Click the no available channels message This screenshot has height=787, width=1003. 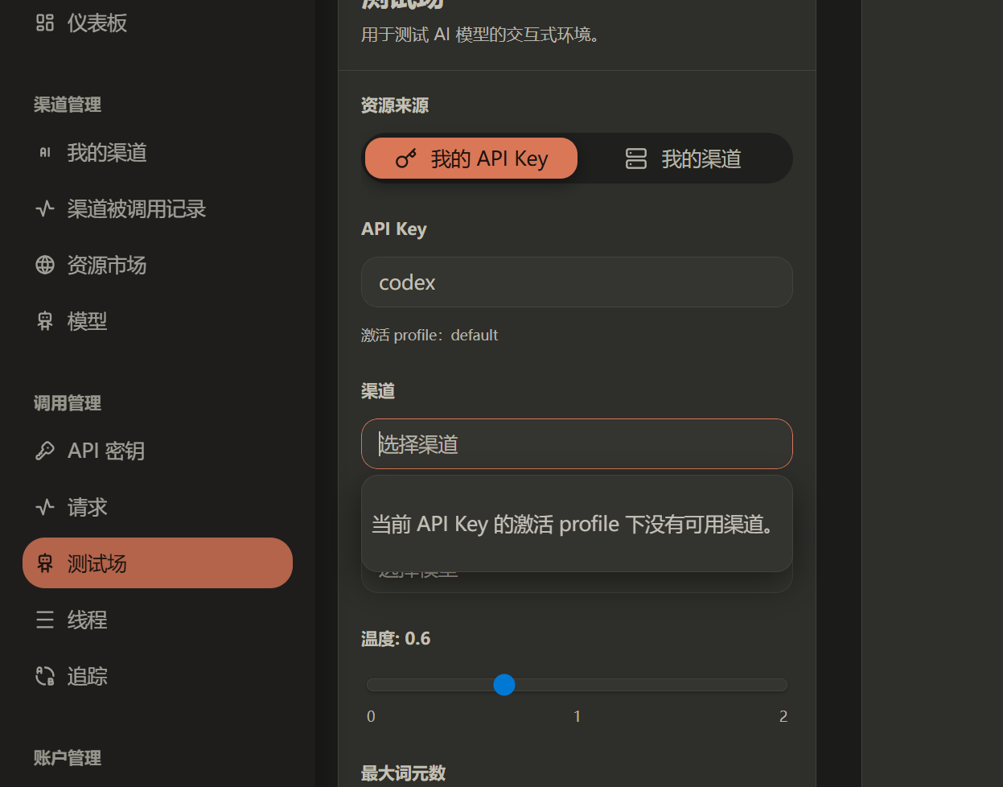[x=572, y=524]
